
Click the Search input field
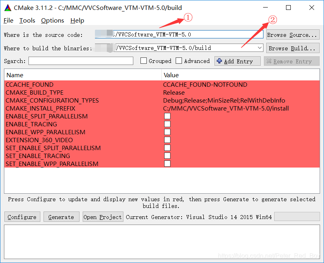tap(81, 61)
